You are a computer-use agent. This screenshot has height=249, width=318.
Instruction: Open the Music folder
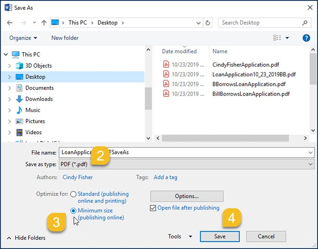click(x=33, y=110)
